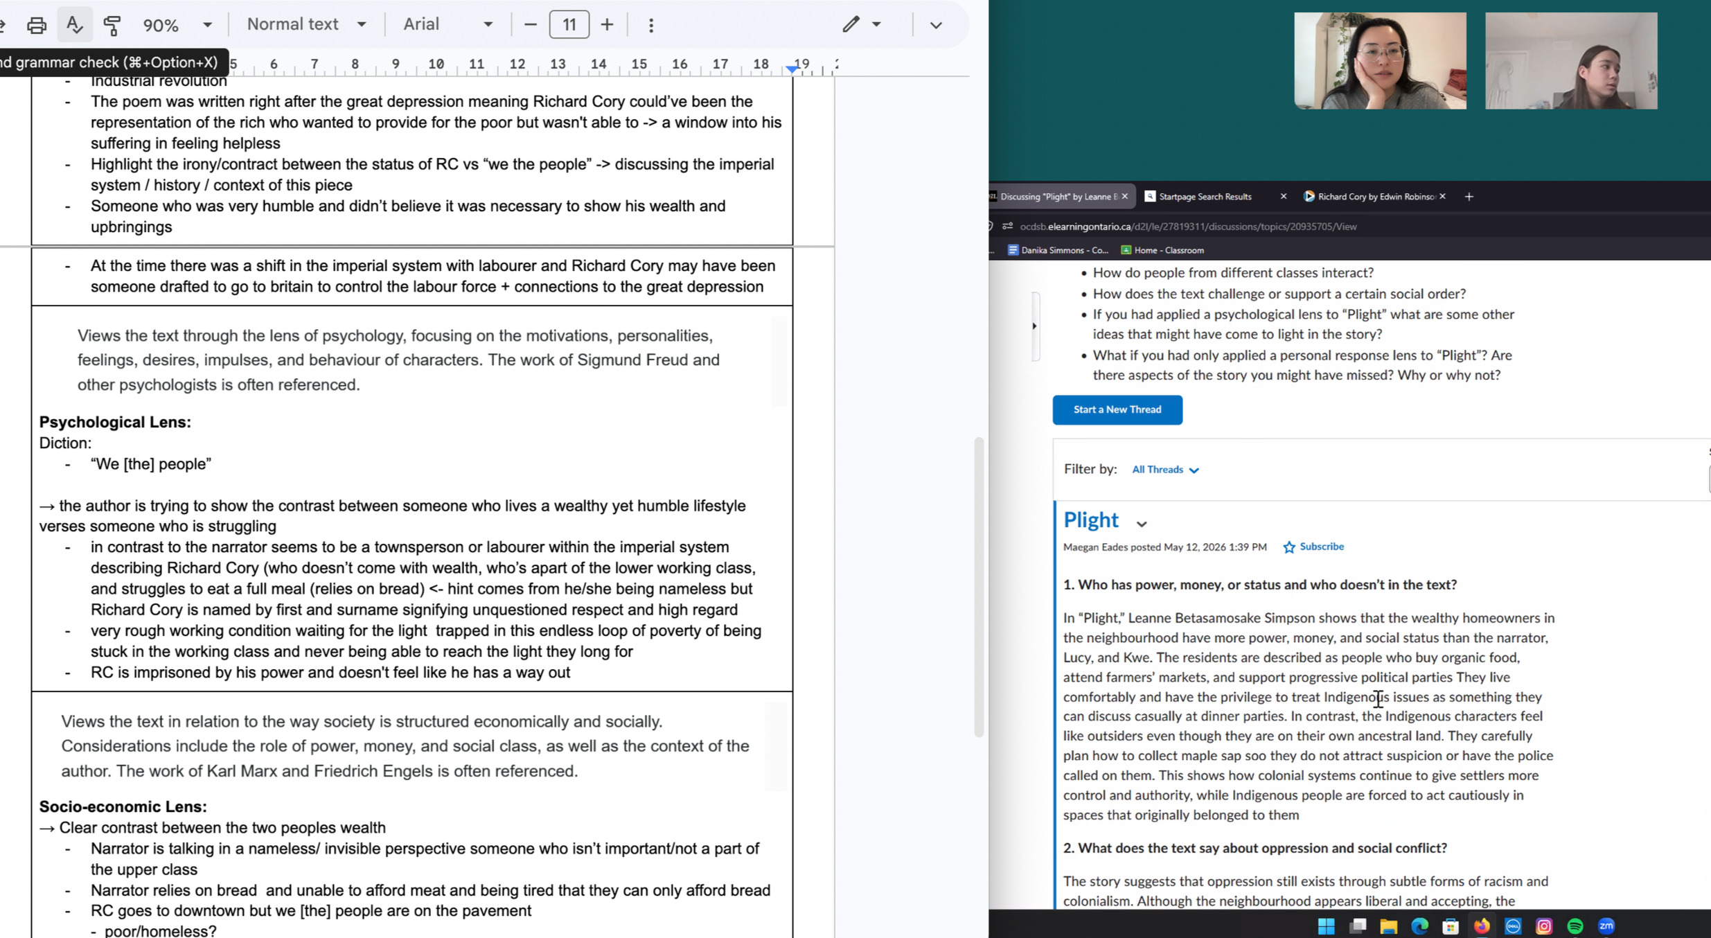Click the "We [the] people" bullet
This screenshot has height=938, width=1711.
[151, 463]
